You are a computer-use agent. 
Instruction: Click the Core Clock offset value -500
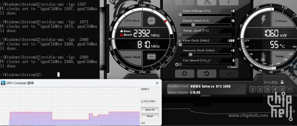tap(231, 41)
